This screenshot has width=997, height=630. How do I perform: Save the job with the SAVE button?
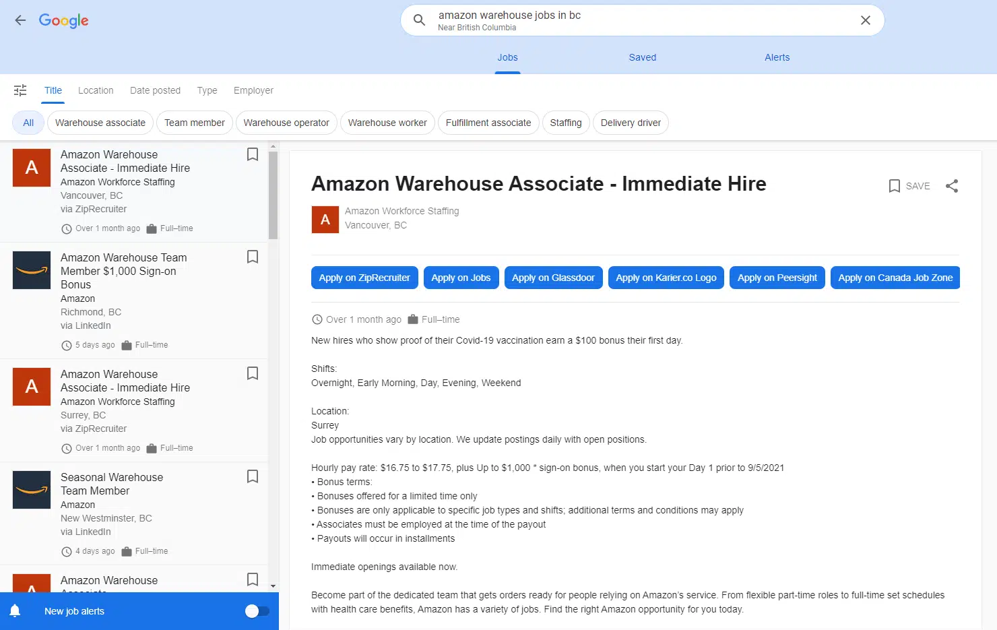click(909, 186)
